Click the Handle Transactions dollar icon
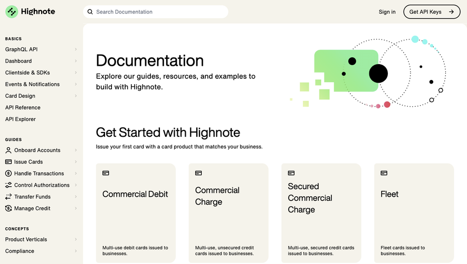 click(x=8, y=174)
